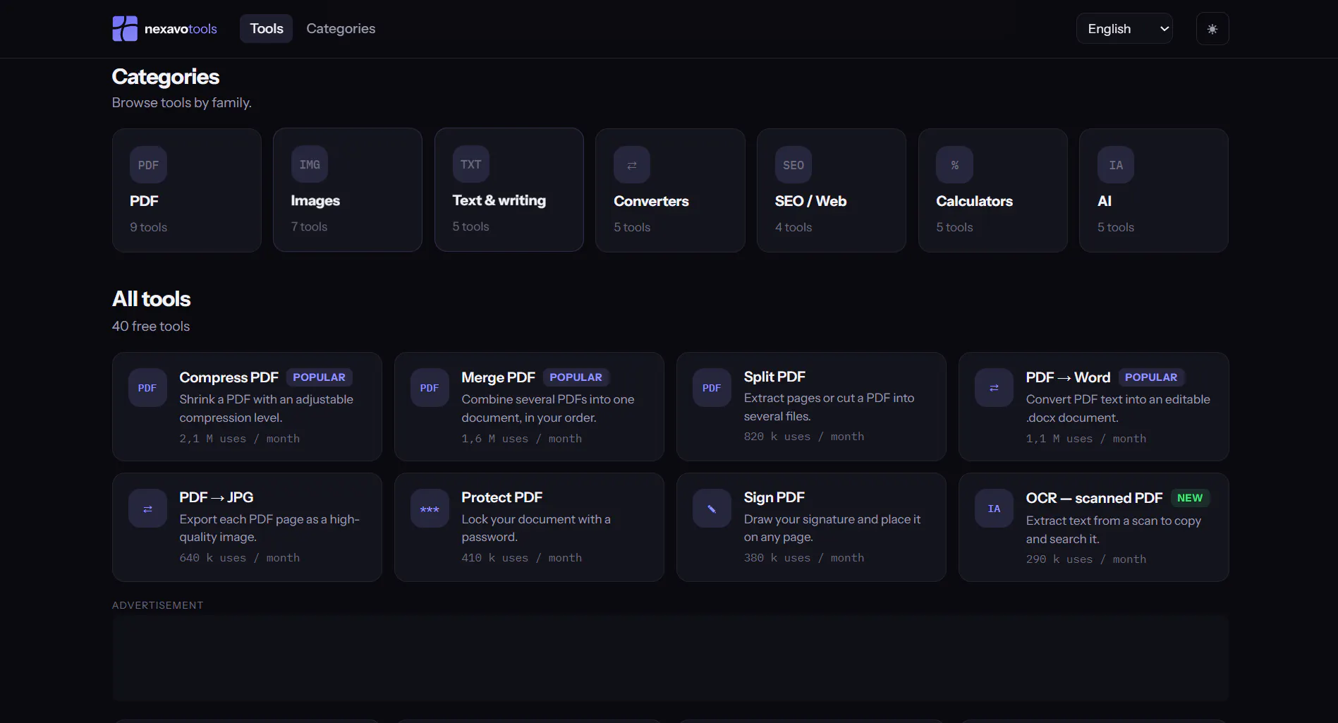Image resolution: width=1338 pixels, height=723 pixels.
Task: Open the SEO / Web category
Action: click(810, 201)
